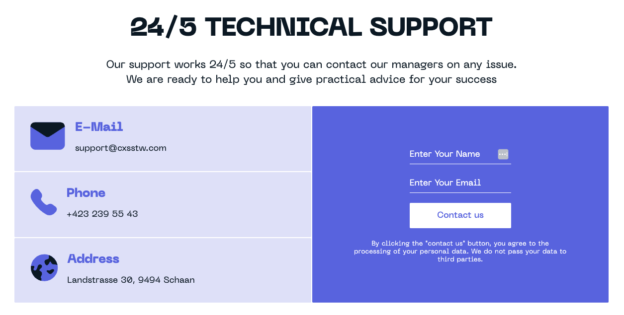Screen dimensions: 624x315
Task: Click the autofill dots icon in Name field
Action: [x=503, y=154]
